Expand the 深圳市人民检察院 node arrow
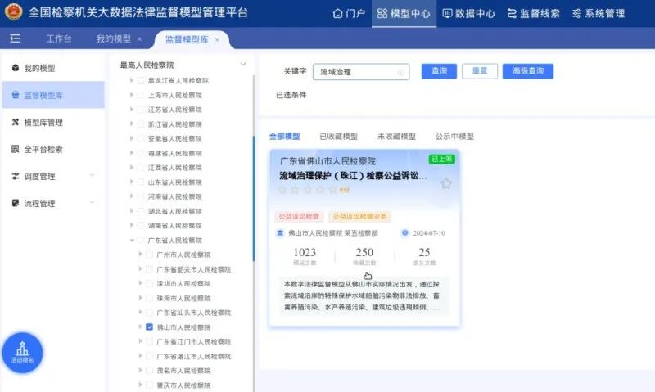 click(x=140, y=283)
